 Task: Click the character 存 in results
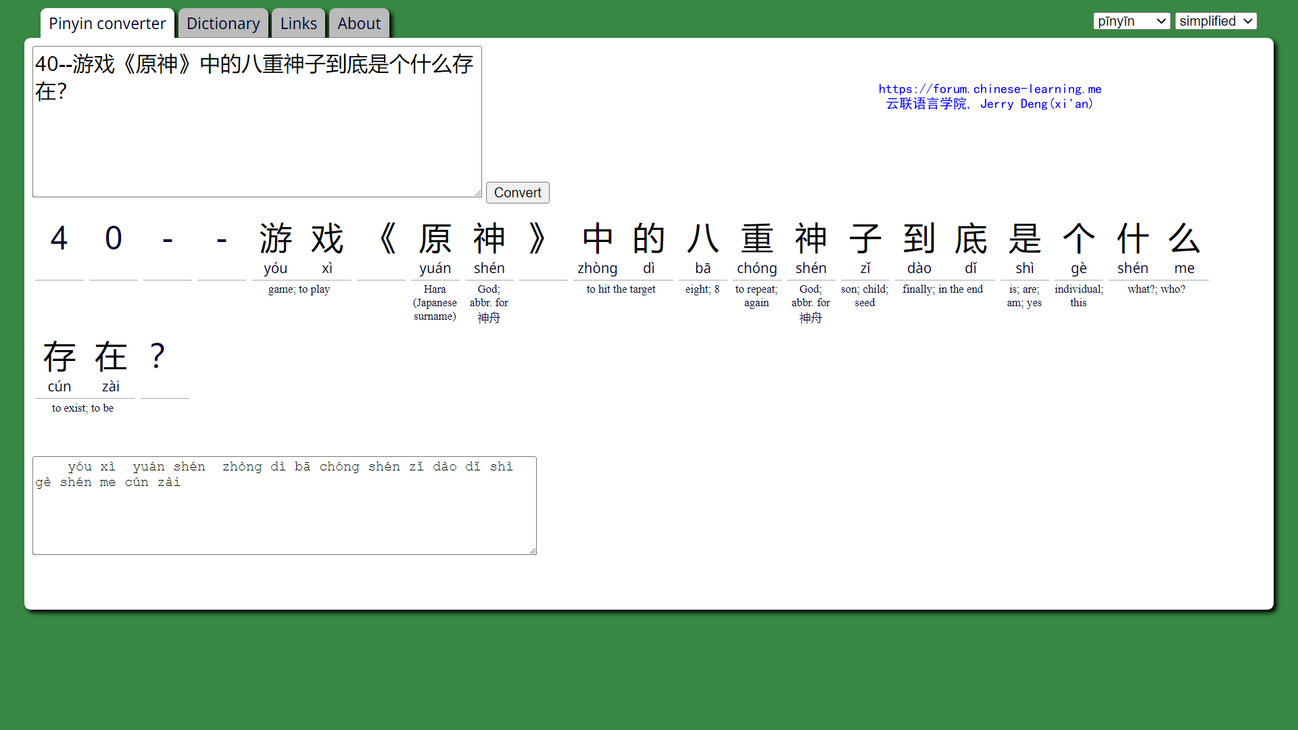click(x=59, y=357)
